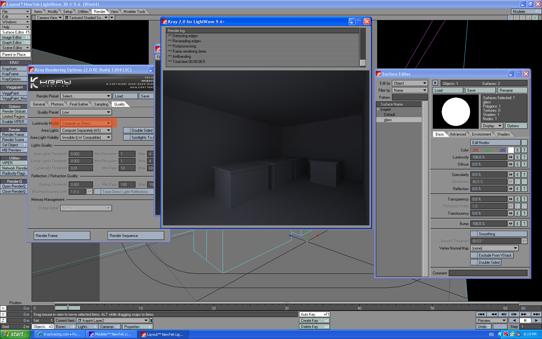Select the glass surface in the list
Image resolution: width=542 pixels, height=339 pixels.
[x=388, y=120]
